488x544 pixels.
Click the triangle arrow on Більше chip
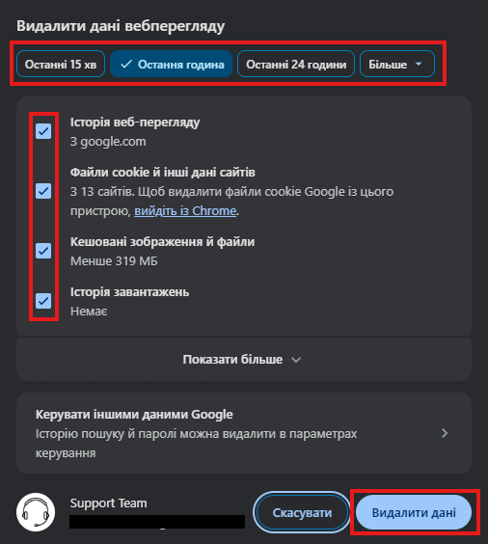click(419, 64)
